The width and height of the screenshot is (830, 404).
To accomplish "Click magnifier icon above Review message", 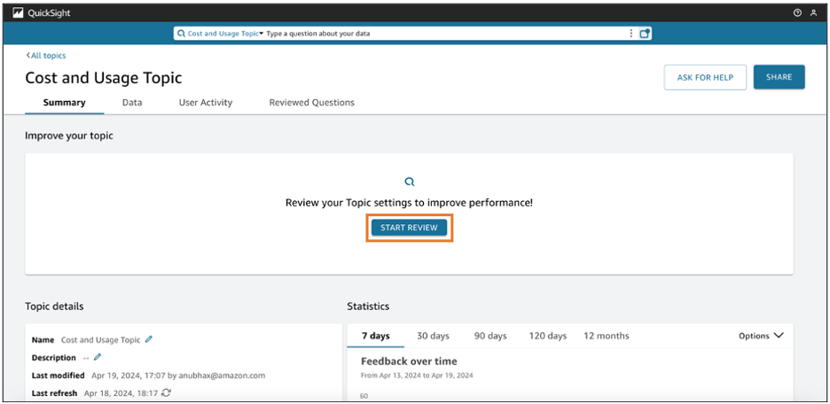I will coord(409,182).
